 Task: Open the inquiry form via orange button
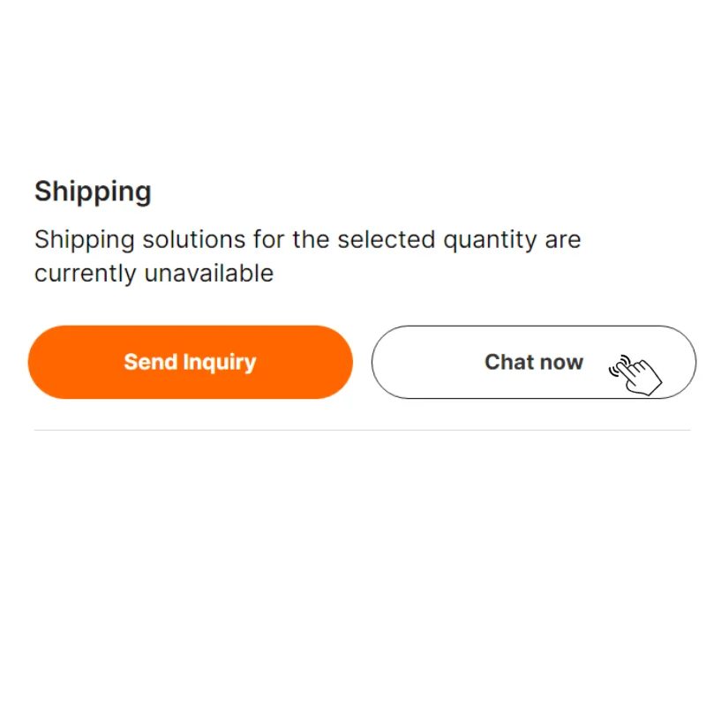click(x=190, y=362)
